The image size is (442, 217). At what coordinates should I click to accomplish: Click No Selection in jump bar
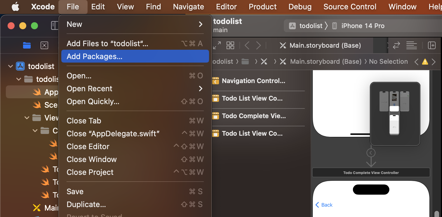[388, 61]
